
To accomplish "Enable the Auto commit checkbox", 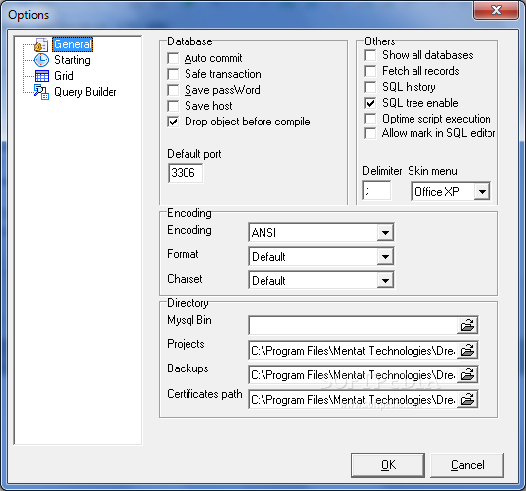I will point(173,58).
